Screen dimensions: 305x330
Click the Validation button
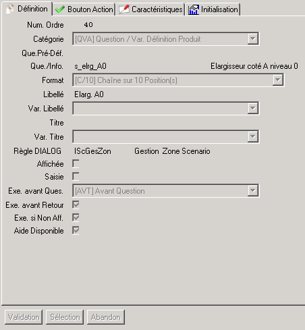coord(24,317)
